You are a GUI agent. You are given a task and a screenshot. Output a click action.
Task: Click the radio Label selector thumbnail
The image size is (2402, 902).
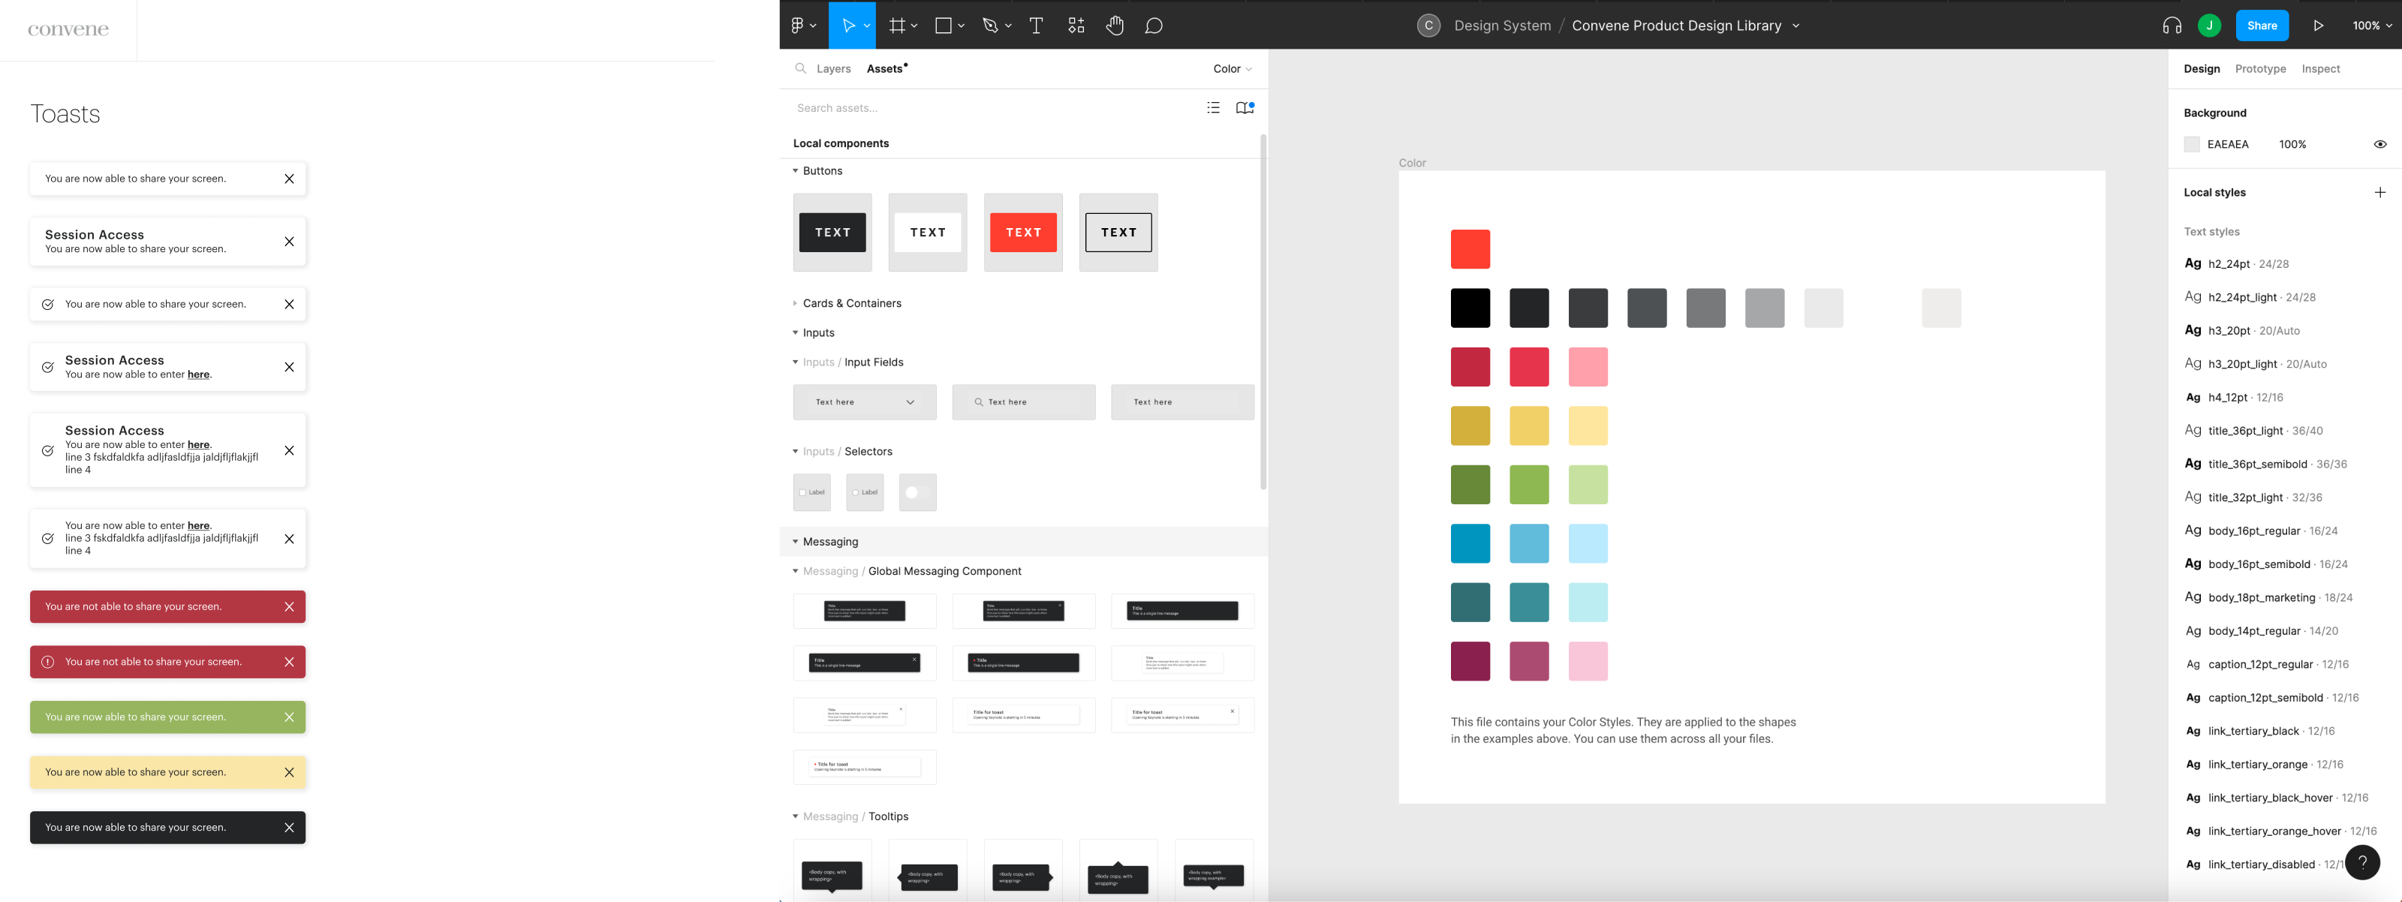[865, 492]
